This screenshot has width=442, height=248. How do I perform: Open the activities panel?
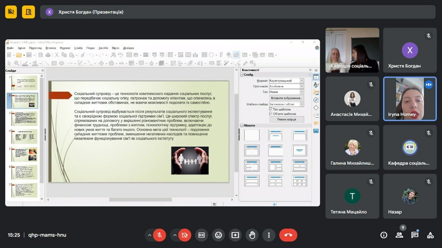click(x=430, y=235)
